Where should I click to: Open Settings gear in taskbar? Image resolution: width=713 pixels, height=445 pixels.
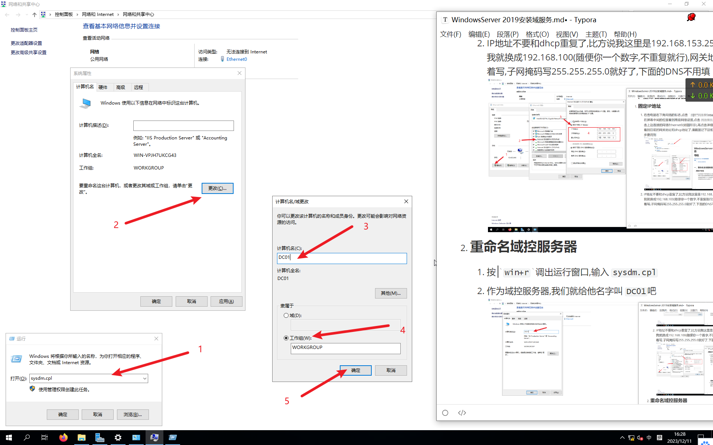point(118,438)
